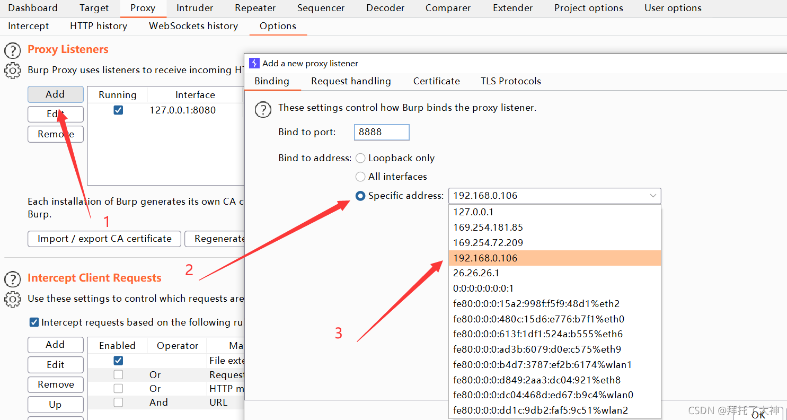Image resolution: width=787 pixels, height=420 pixels.
Task: Open WebSockets history sub-tab
Action: [193, 26]
